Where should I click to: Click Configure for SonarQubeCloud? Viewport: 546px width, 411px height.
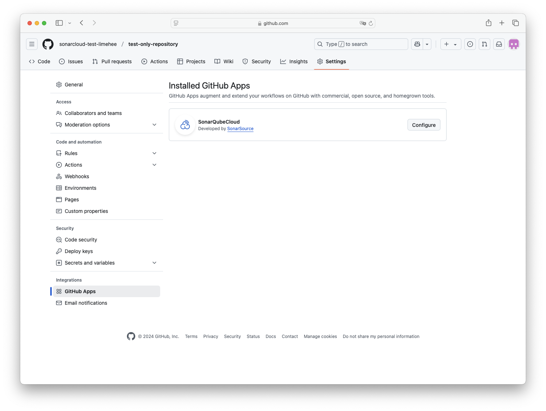click(424, 125)
